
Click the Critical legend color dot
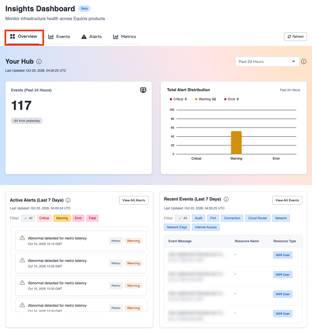coord(171,99)
